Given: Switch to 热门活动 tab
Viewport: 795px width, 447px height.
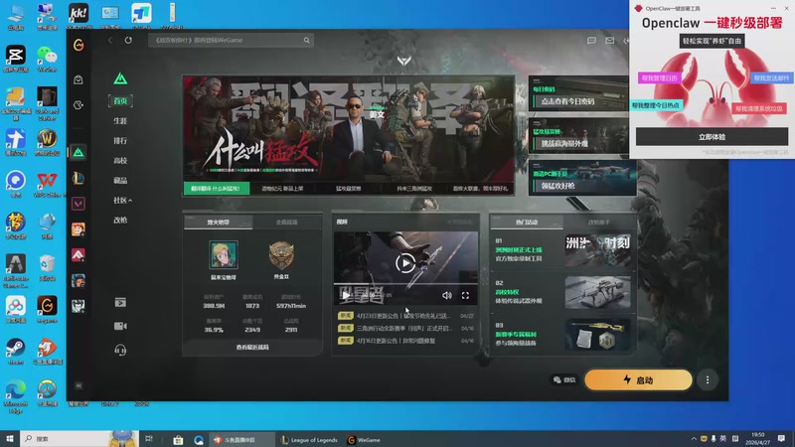Looking at the screenshot, I should pyautogui.click(x=527, y=222).
